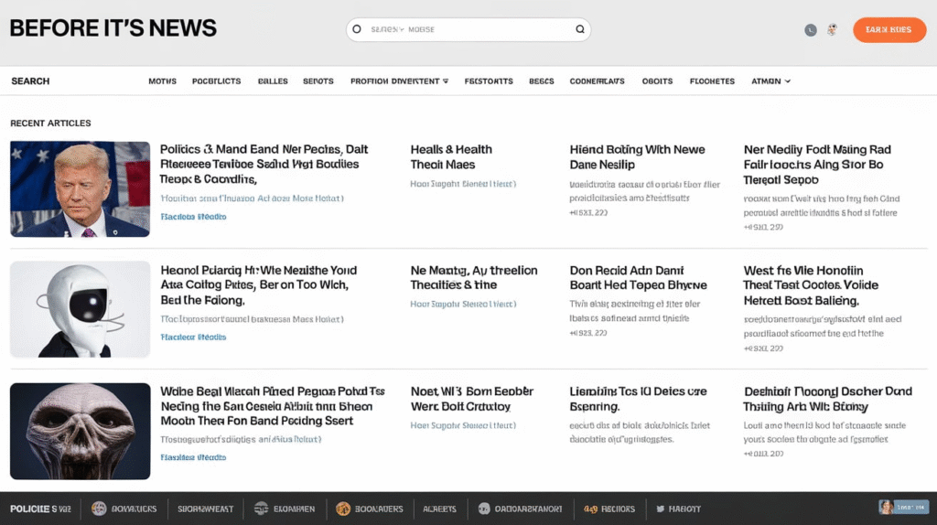The width and height of the screenshot is (937, 525).
Task: Open the 'Policics & Mand Eand' article headline
Action: coord(264,165)
